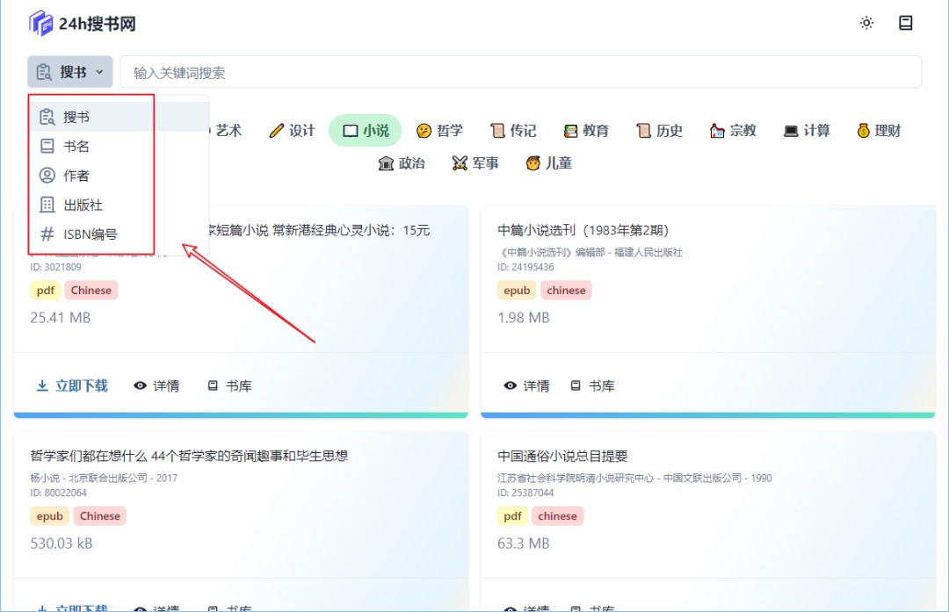Choose the 儿童 category tag
949x612 pixels.
549,162
